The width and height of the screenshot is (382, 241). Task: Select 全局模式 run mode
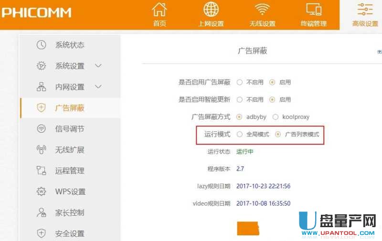pos(240,134)
